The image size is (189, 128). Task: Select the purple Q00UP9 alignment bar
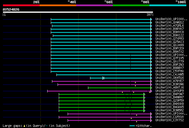[99, 91]
